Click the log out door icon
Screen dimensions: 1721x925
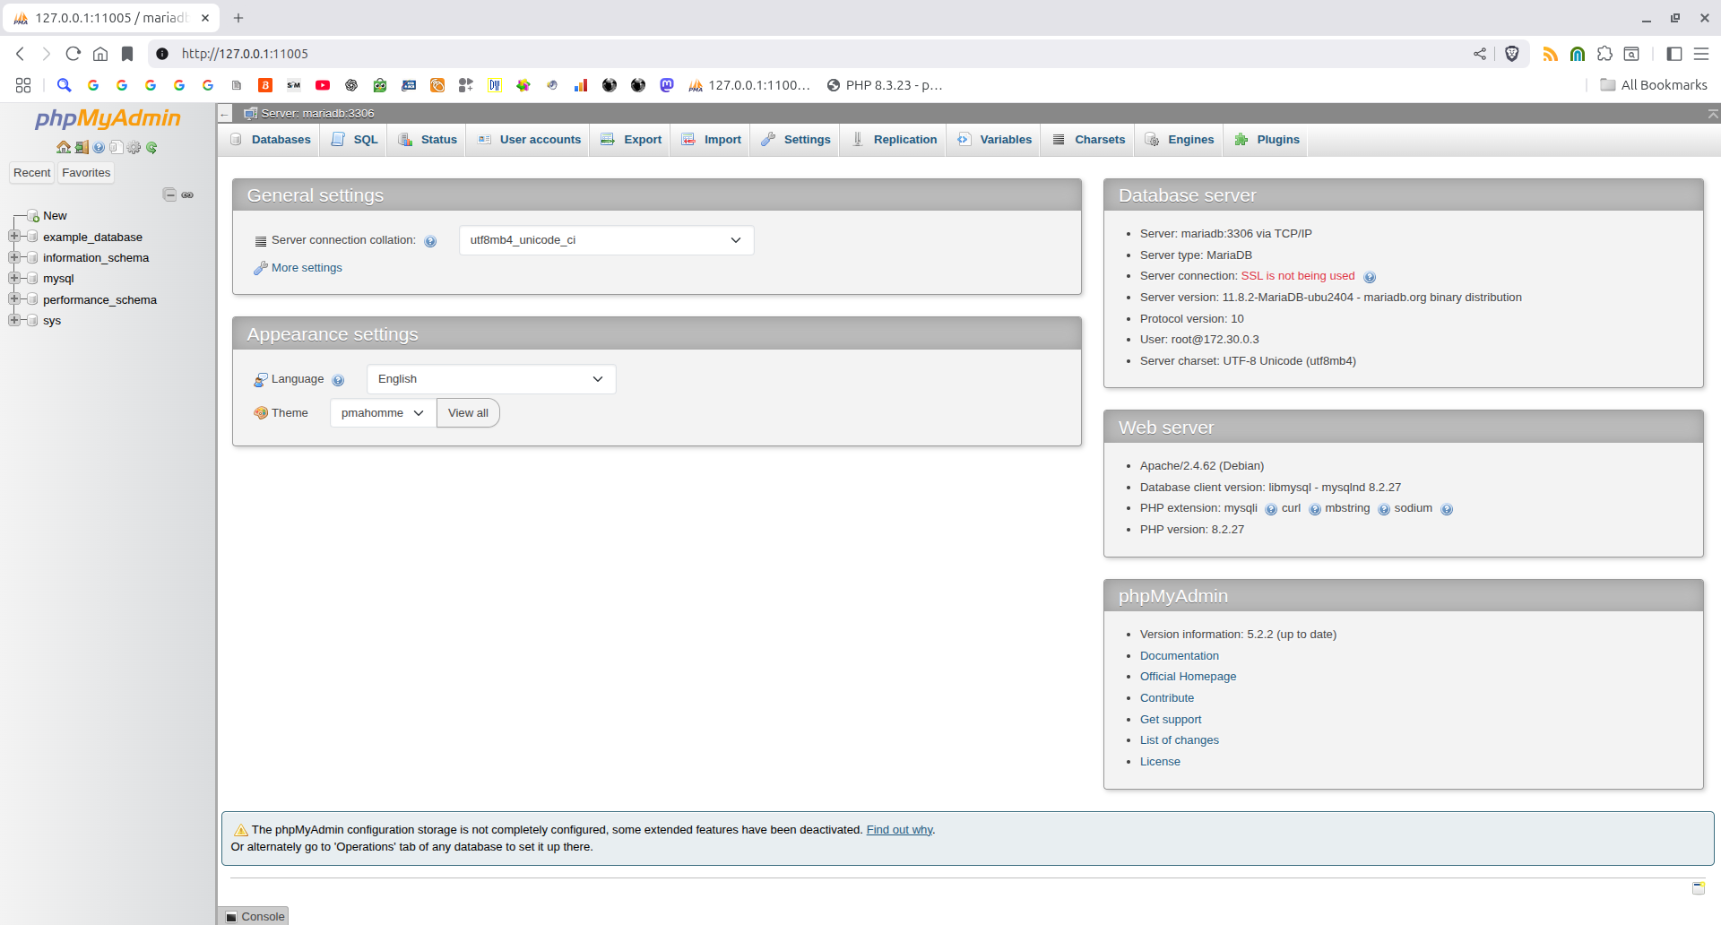pyautogui.click(x=82, y=147)
